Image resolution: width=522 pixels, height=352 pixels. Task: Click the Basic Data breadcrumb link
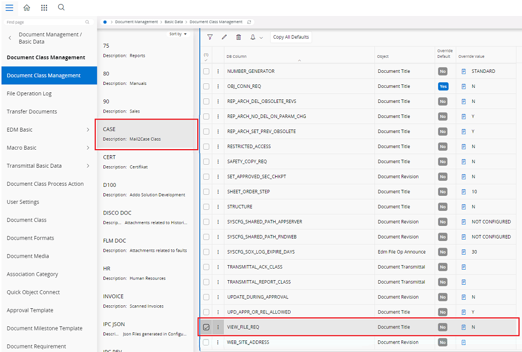click(174, 22)
